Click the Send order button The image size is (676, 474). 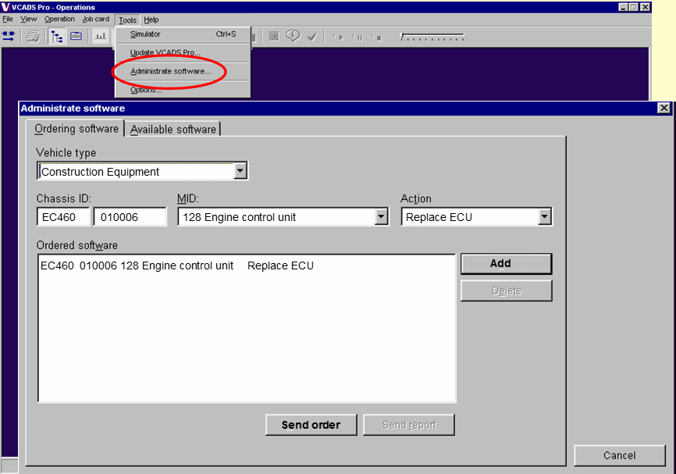pyautogui.click(x=311, y=425)
